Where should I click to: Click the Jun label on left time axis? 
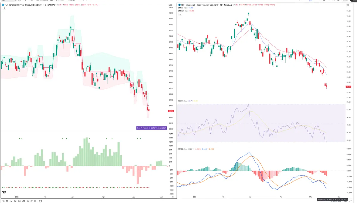click(162, 197)
